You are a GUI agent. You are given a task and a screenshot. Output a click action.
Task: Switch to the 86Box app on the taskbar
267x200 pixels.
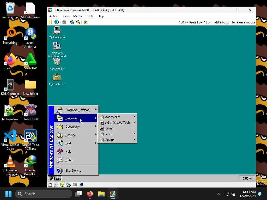pos(113,194)
